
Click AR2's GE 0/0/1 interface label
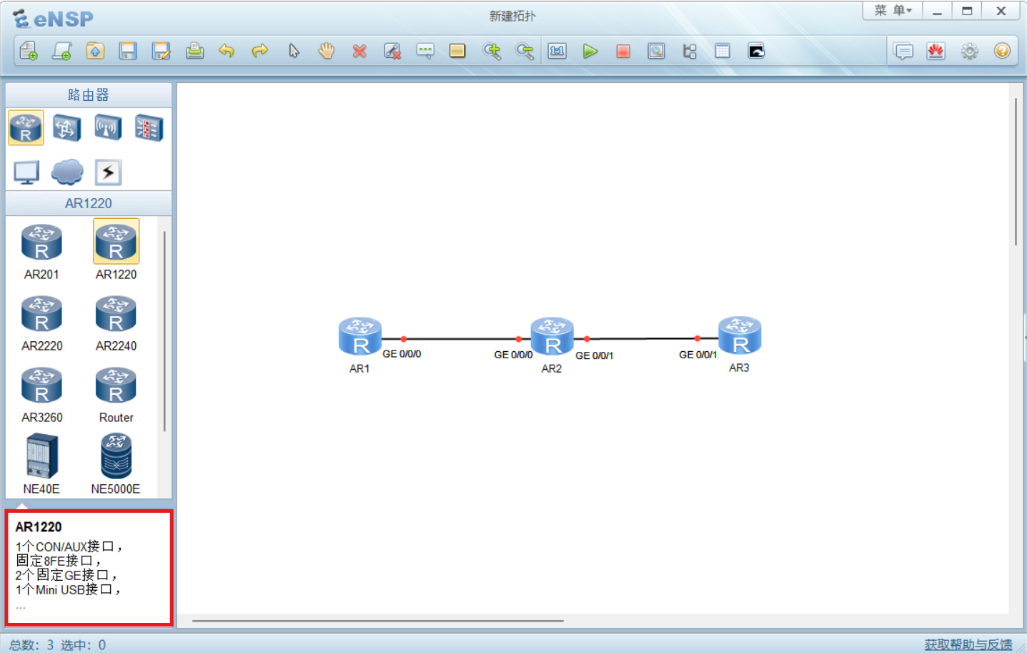point(594,355)
